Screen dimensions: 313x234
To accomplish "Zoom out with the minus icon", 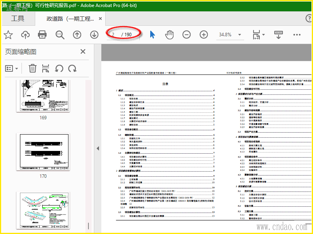I will point(187,35).
